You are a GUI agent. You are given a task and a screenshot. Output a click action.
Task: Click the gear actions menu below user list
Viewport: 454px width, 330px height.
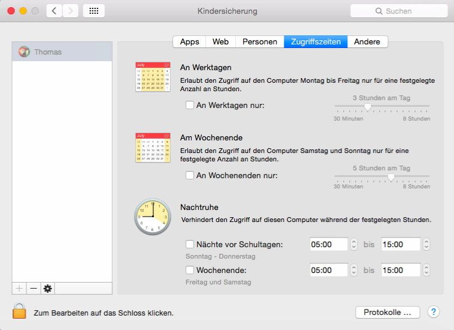pos(48,289)
